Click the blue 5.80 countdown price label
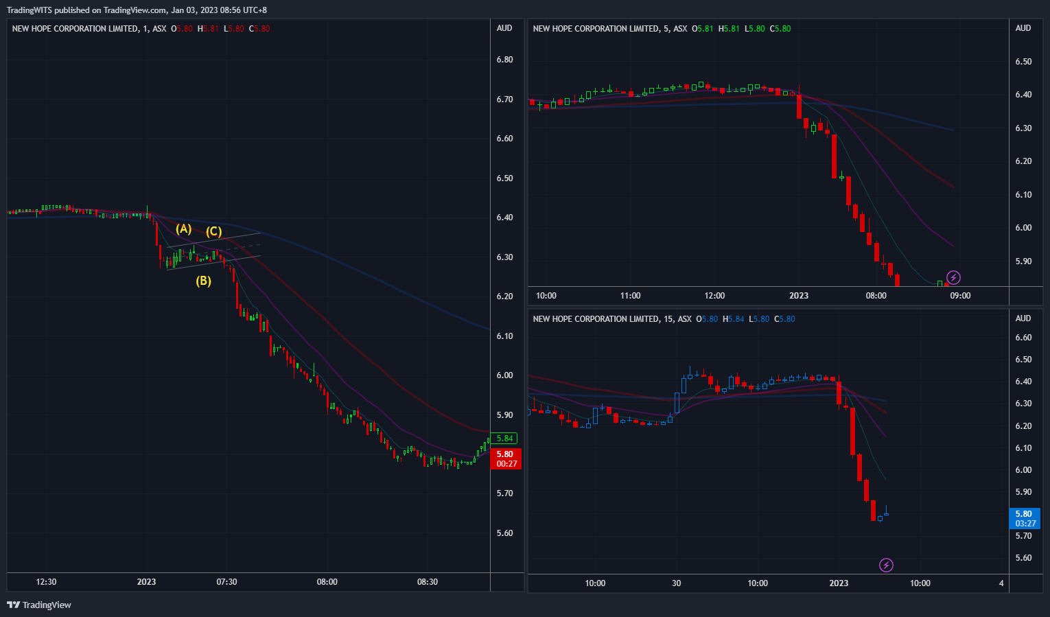 click(1025, 518)
